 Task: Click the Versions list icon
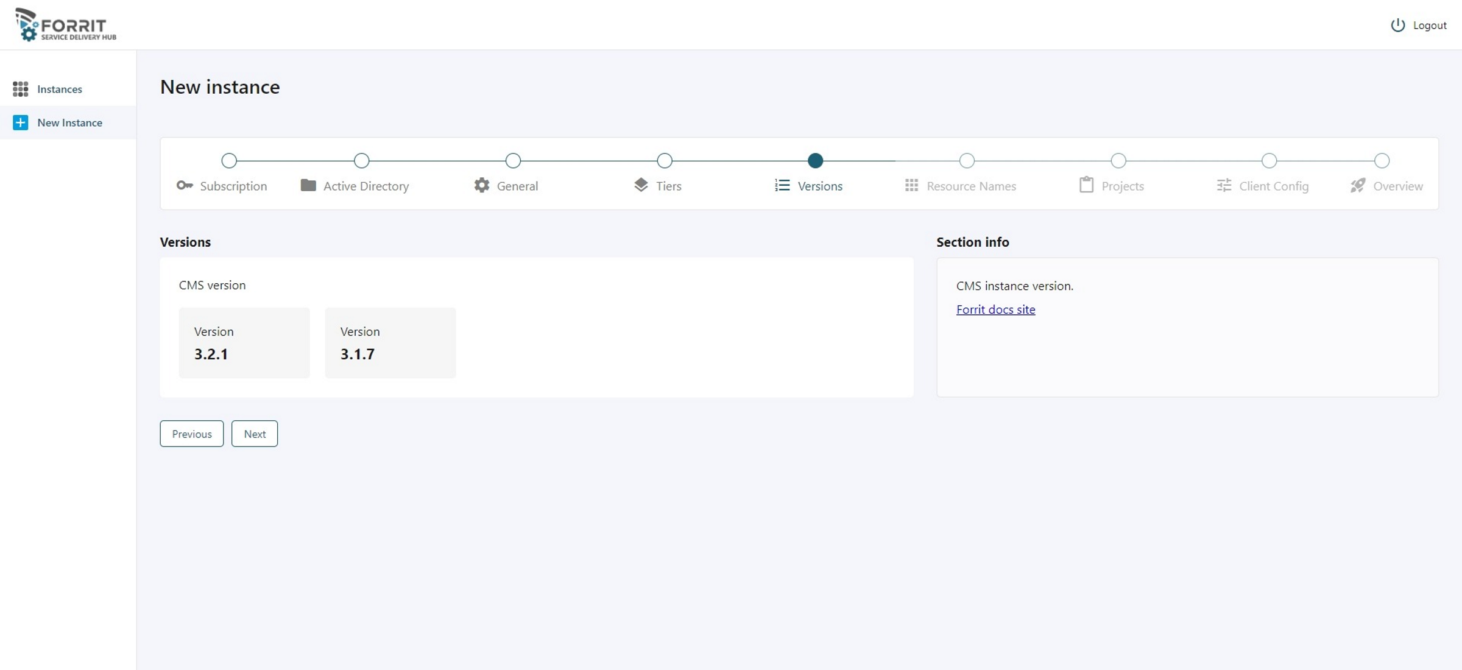coord(782,185)
